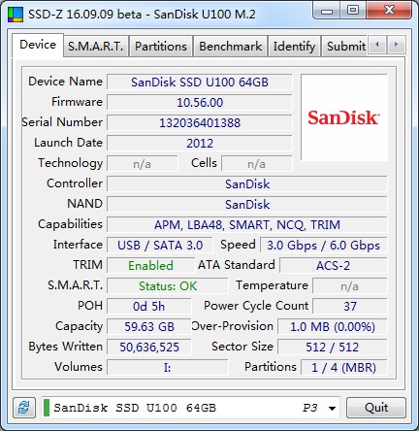Click the Device Name field SanDisk SSD U100 64GB
Screen dimensions: 419x431
(x=200, y=83)
